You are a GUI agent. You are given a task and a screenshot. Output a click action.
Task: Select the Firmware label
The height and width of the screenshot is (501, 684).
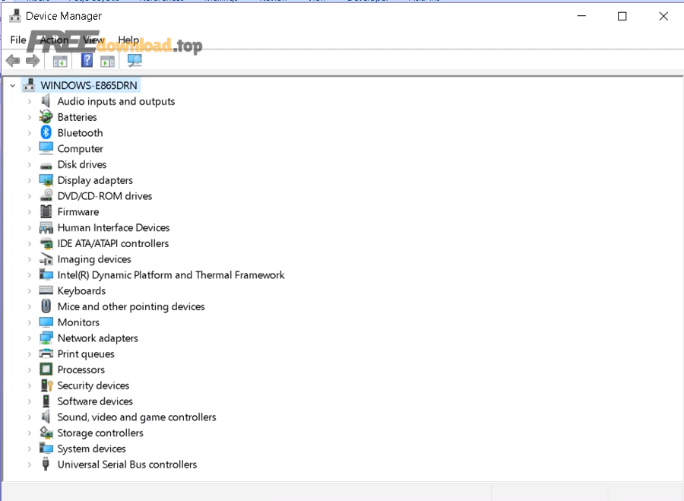tap(78, 211)
